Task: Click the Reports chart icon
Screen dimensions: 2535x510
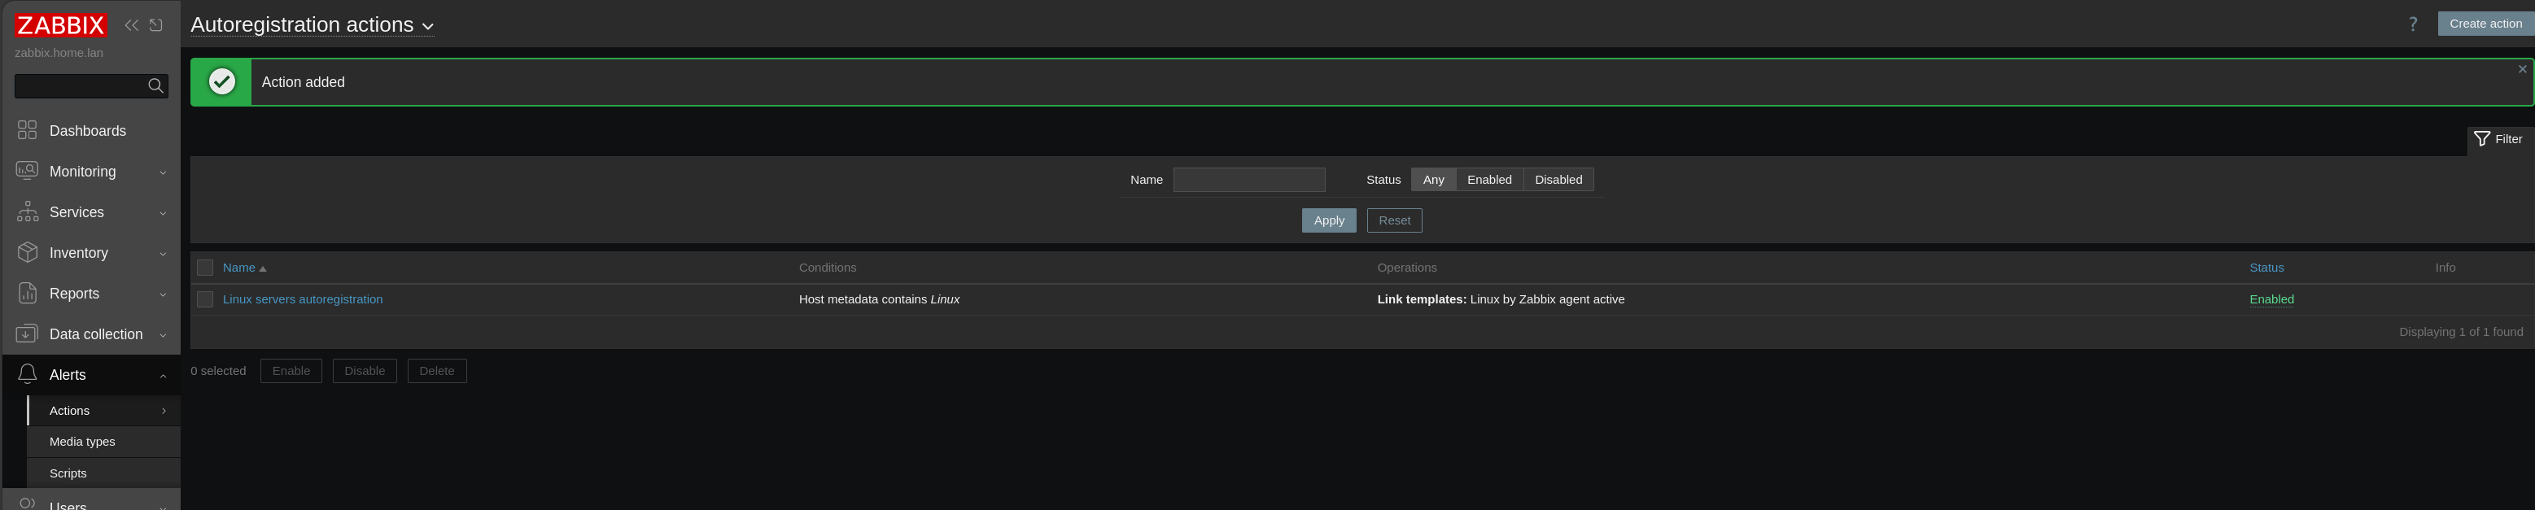Action: 28,293
